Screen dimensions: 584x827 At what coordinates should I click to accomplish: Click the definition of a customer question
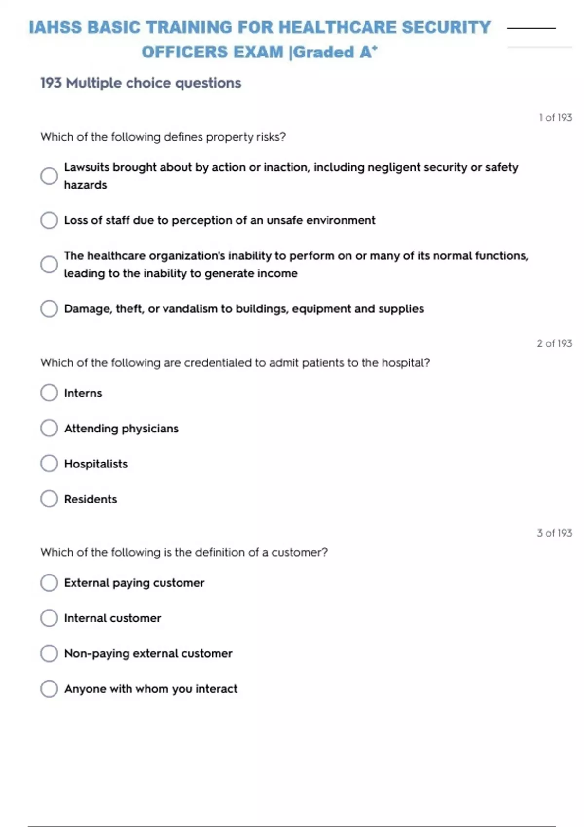[184, 553]
